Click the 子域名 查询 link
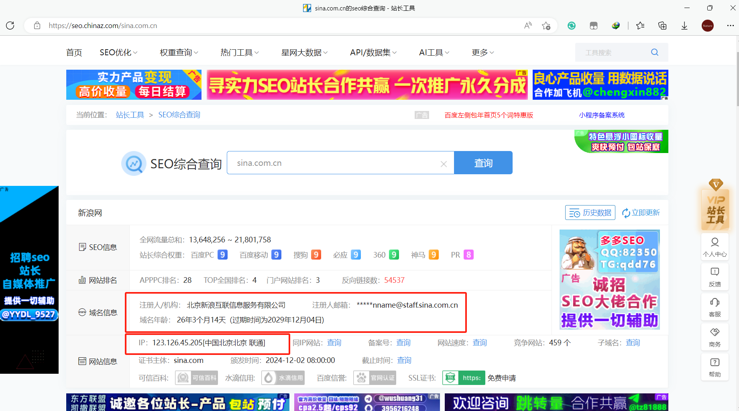The height and width of the screenshot is (411, 739). 633,343
